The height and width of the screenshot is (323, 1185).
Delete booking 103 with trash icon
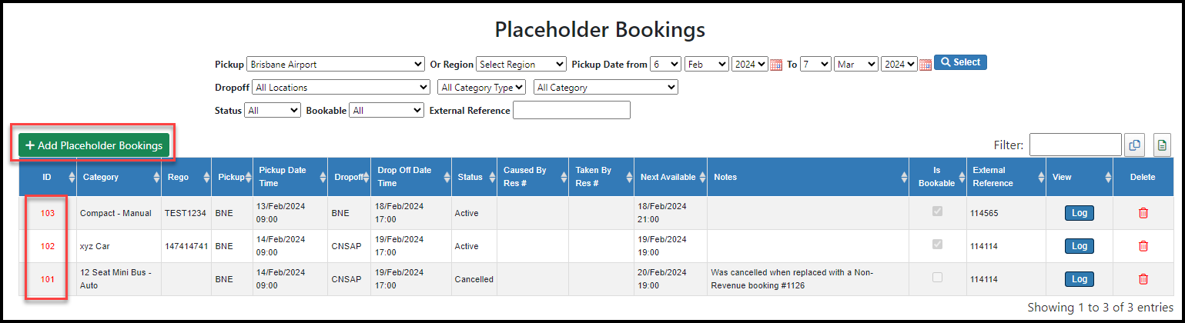coord(1143,213)
